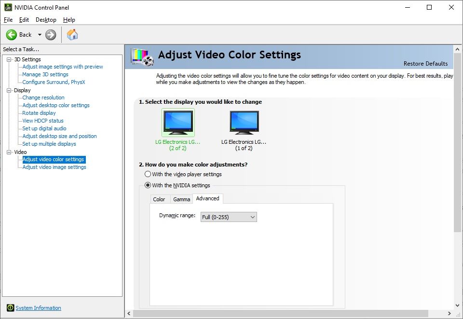Click the Back button label
The height and width of the screenshot is (319, 463).
(26, 35)
